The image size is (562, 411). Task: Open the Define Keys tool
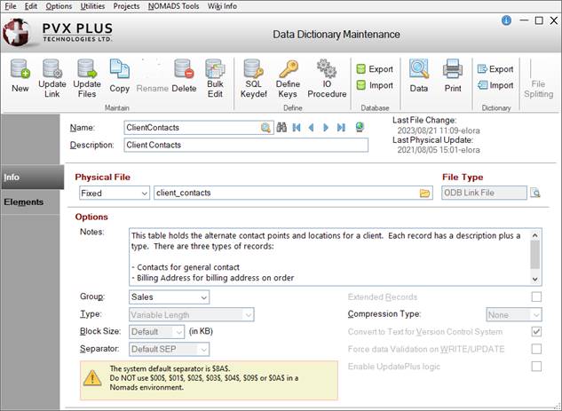click(x=288, y=78)
